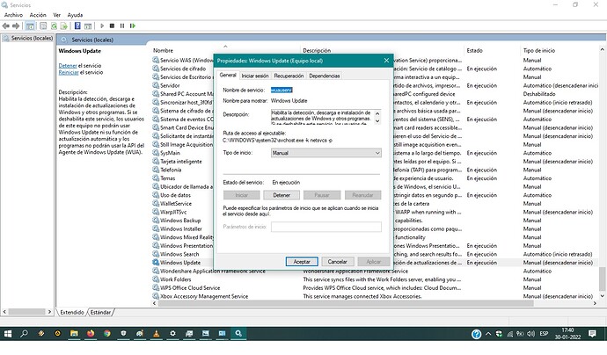Select the gear icon beside WalletService
The image size is (607, 355).
coord(156,203)
